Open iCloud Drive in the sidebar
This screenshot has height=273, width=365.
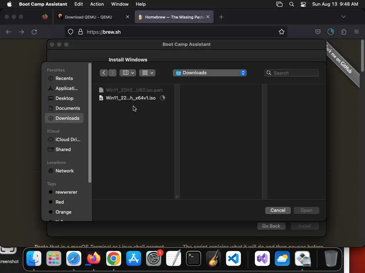coord(64,139)
